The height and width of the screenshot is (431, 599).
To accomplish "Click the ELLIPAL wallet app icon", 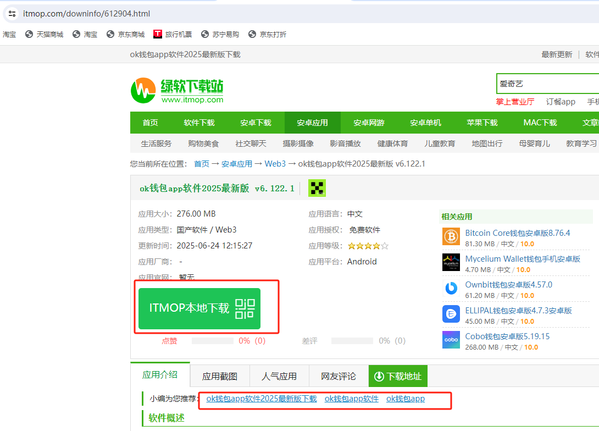I will [x=451, y=314].
